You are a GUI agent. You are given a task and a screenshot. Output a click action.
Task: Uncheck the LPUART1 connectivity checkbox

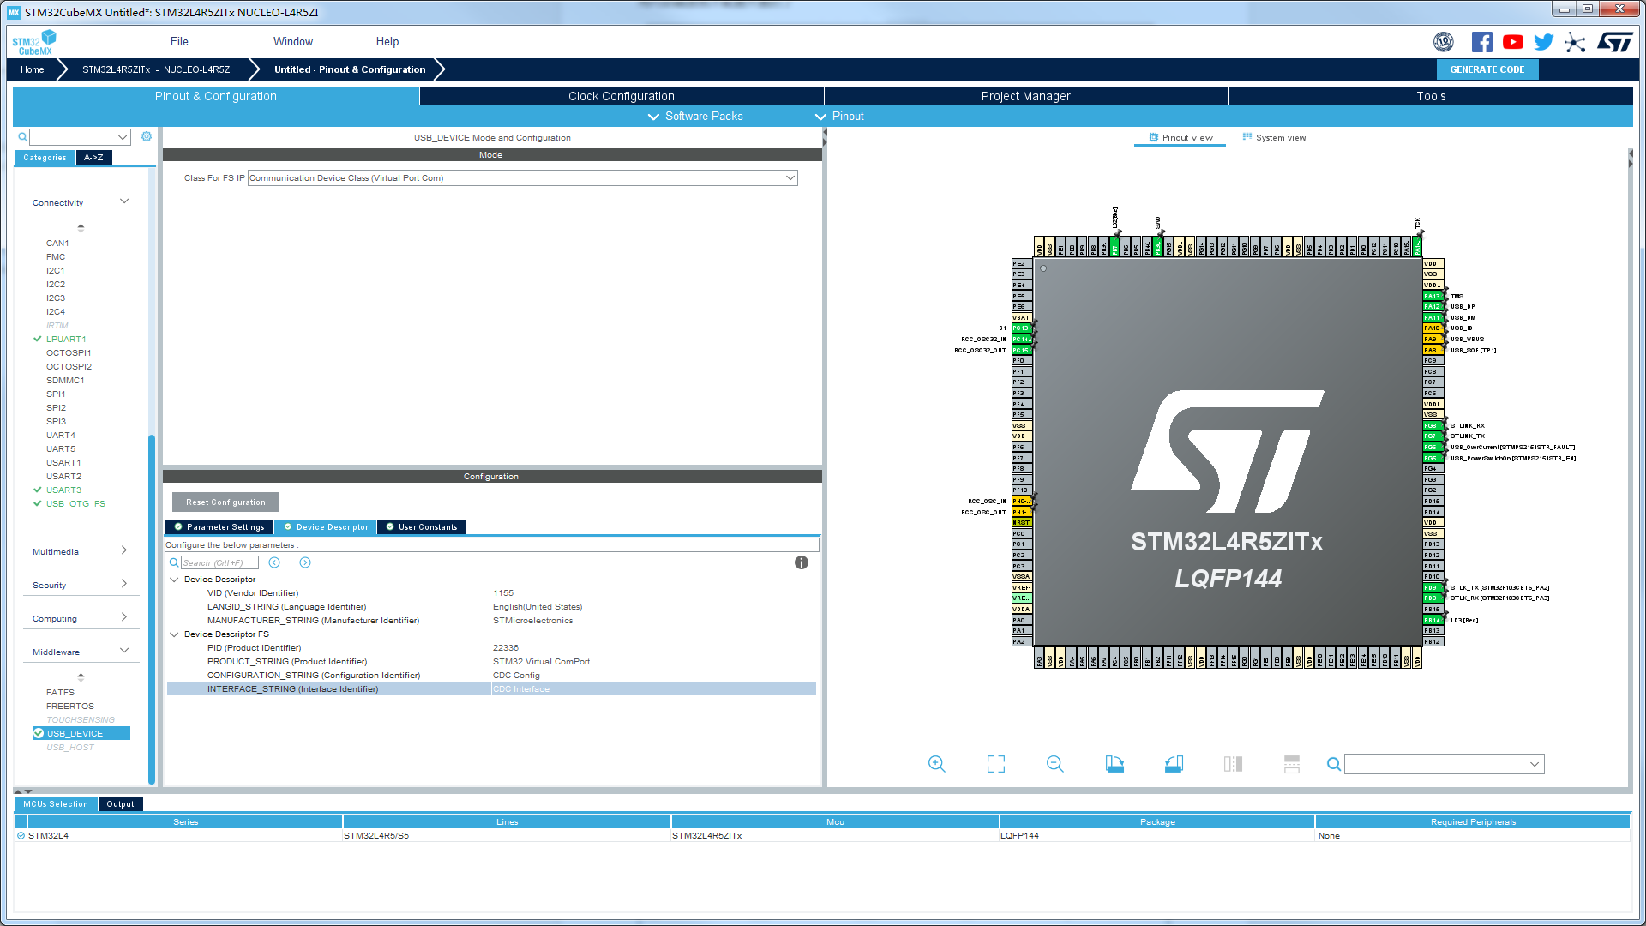37,339
